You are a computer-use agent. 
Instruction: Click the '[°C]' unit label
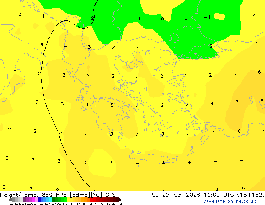[x=97, y=195]
